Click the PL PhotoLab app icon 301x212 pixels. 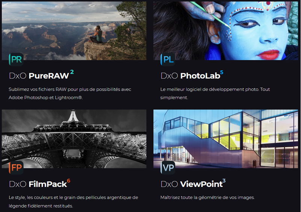point(168,60)
